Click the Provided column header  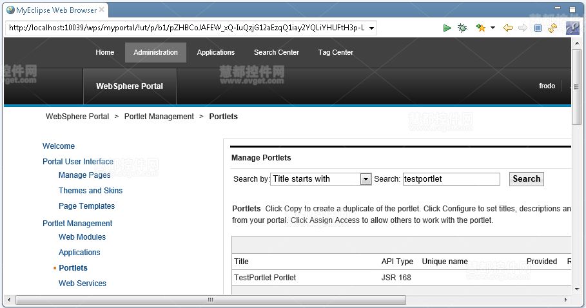coord(542,262)
